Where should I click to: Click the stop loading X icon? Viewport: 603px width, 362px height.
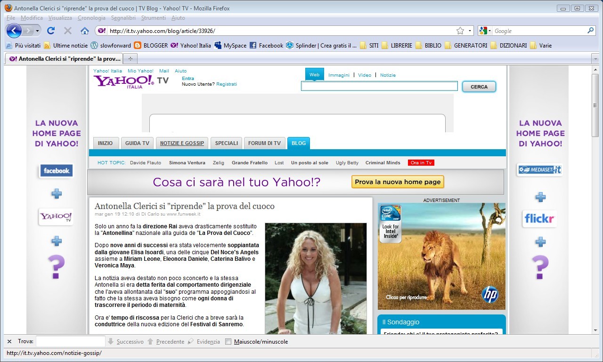click(68, 31)
